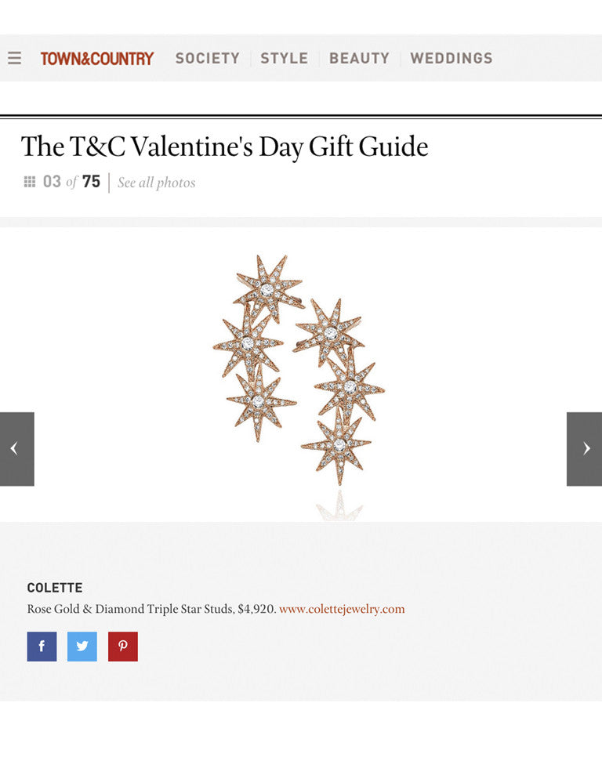Share on Facebook
This screenshot has width=602, height=757.
[42, 647]
